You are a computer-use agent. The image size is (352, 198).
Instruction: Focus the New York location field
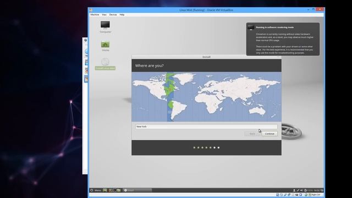click(206, 127)
